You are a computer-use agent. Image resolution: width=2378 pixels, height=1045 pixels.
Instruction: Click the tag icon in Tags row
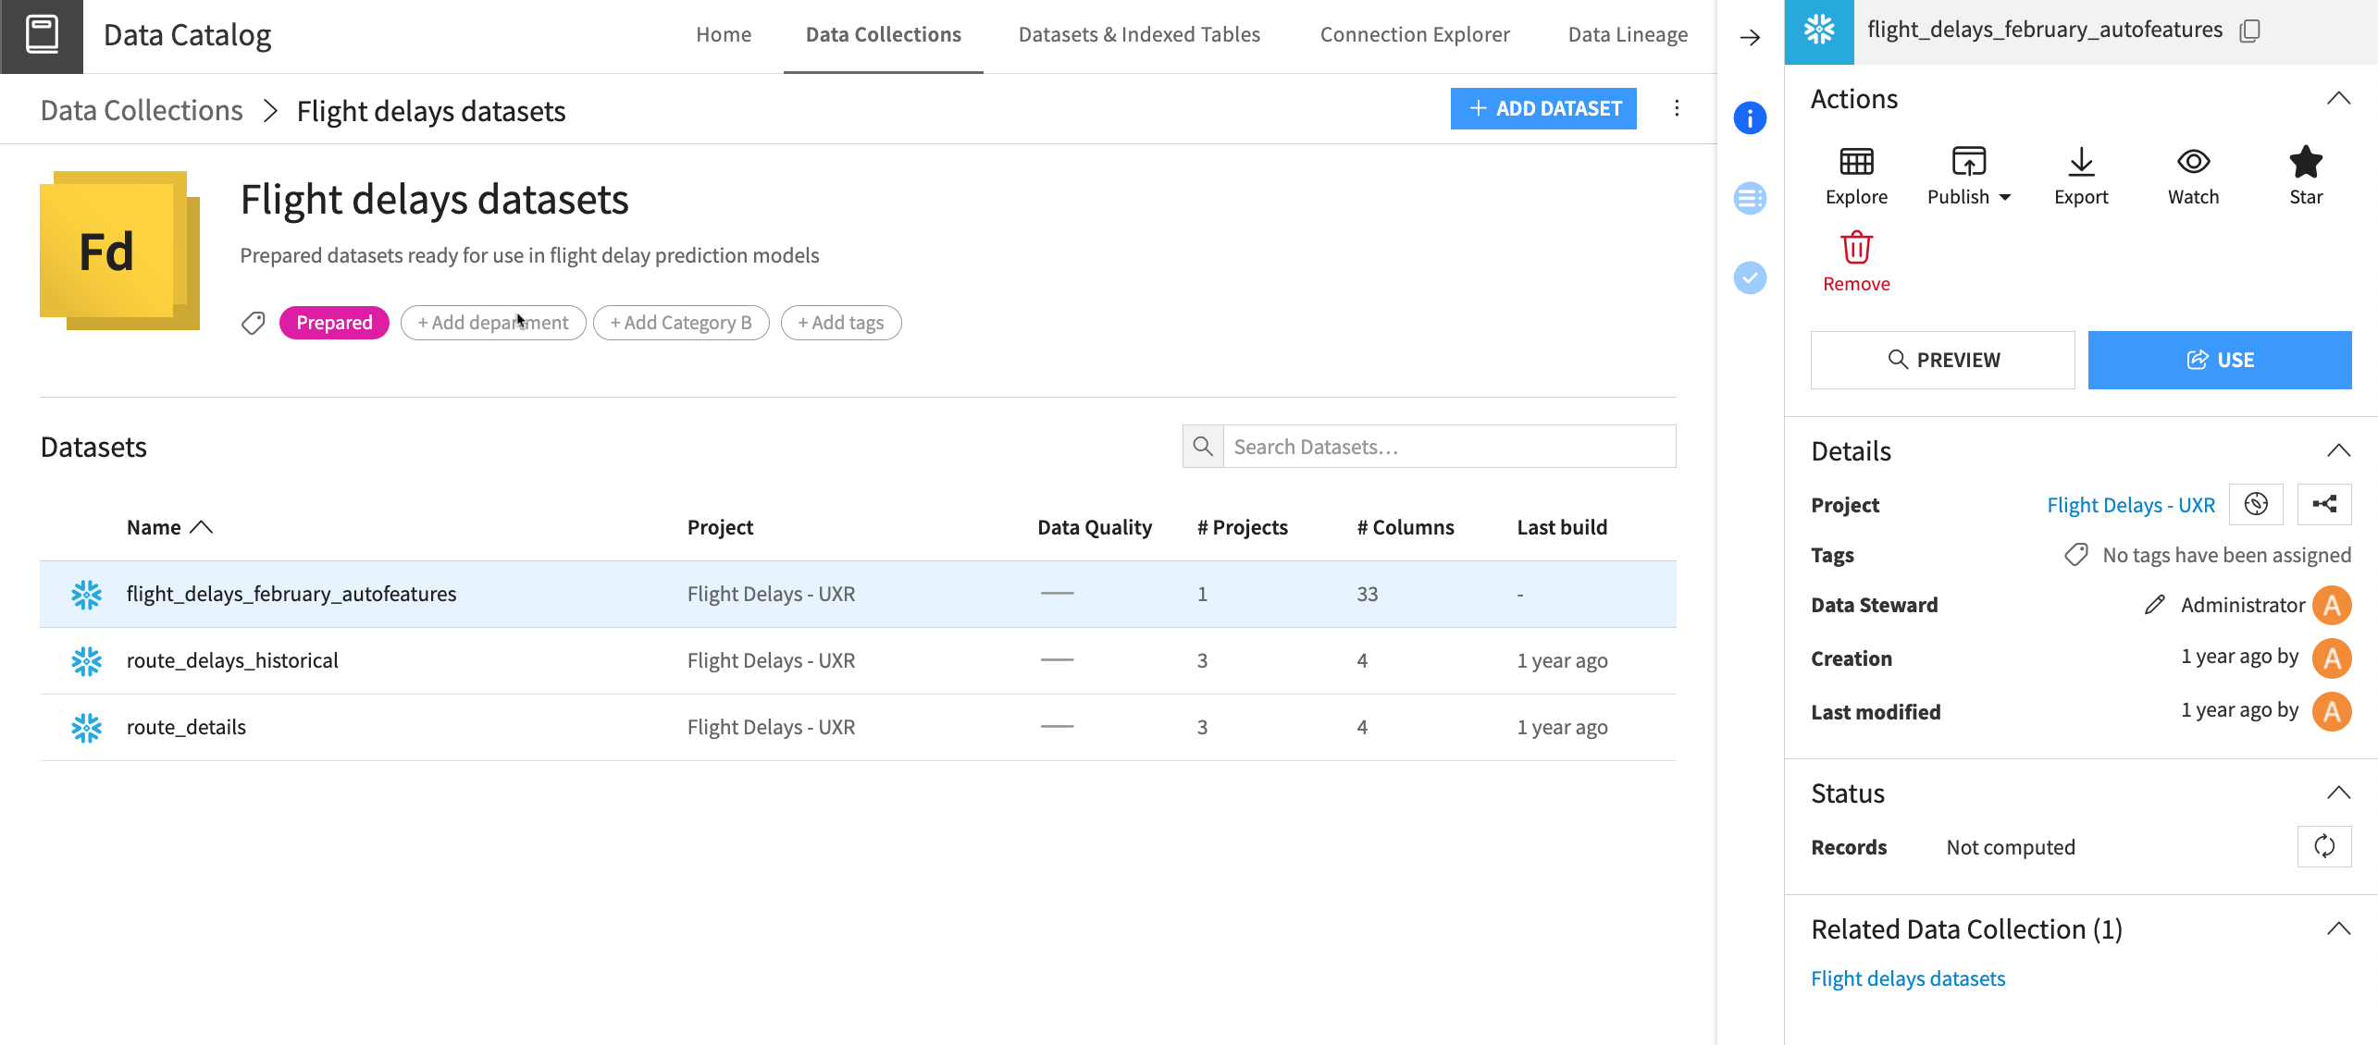click(2076, 555)
